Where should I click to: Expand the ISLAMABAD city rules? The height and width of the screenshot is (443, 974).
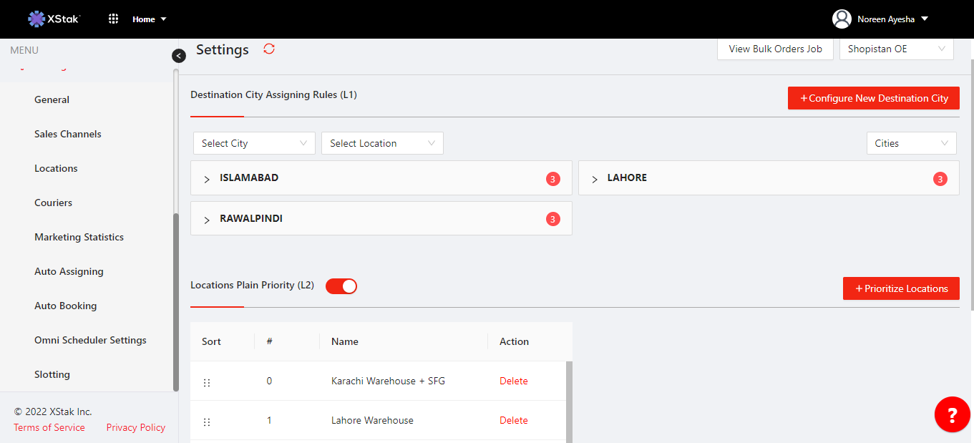pos(207,179)
